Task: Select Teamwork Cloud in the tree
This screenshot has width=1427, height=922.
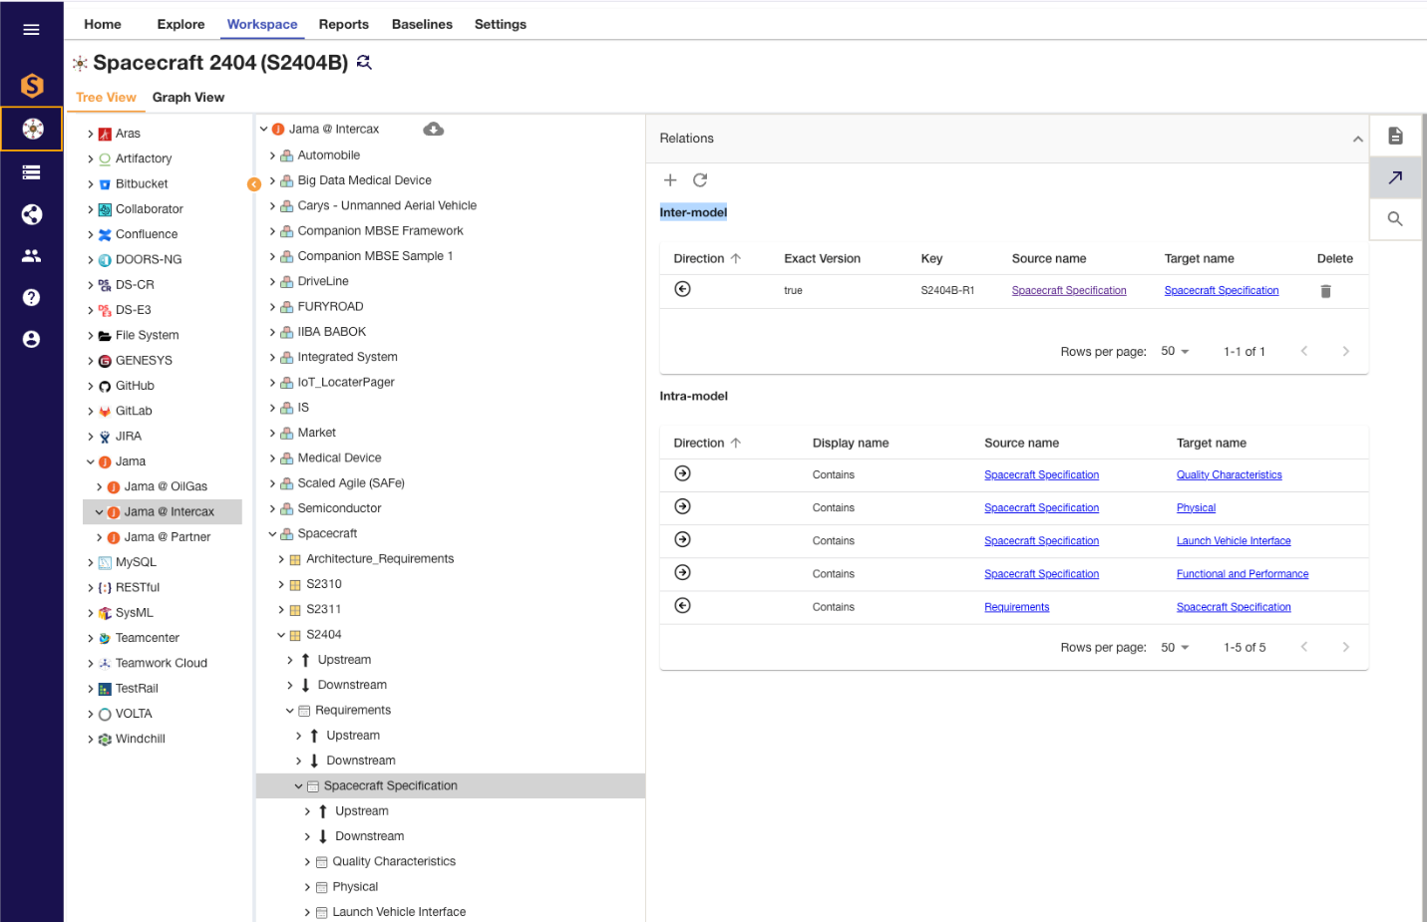Action: pos(162,663)
